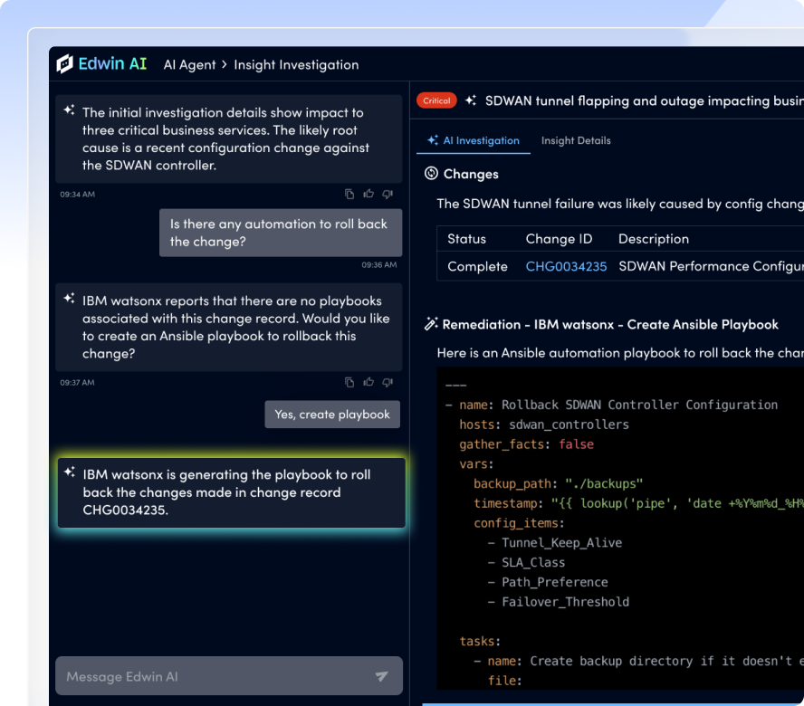Click the config_items: code line

tap(519, 523)
